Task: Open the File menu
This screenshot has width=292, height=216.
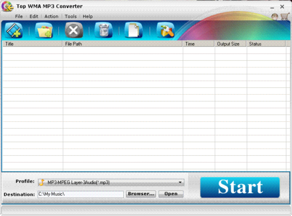Action: coord(19,17)
